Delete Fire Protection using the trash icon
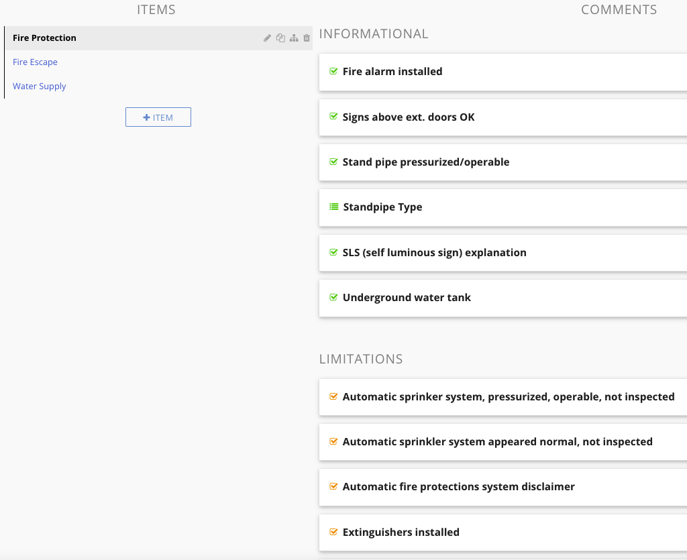 (x=307, y=38)
